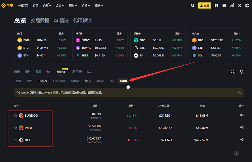This screenshot has height=162, width=252.
Task: Expand the 交易 dropdown menu
Action: (x=47, y=6)
